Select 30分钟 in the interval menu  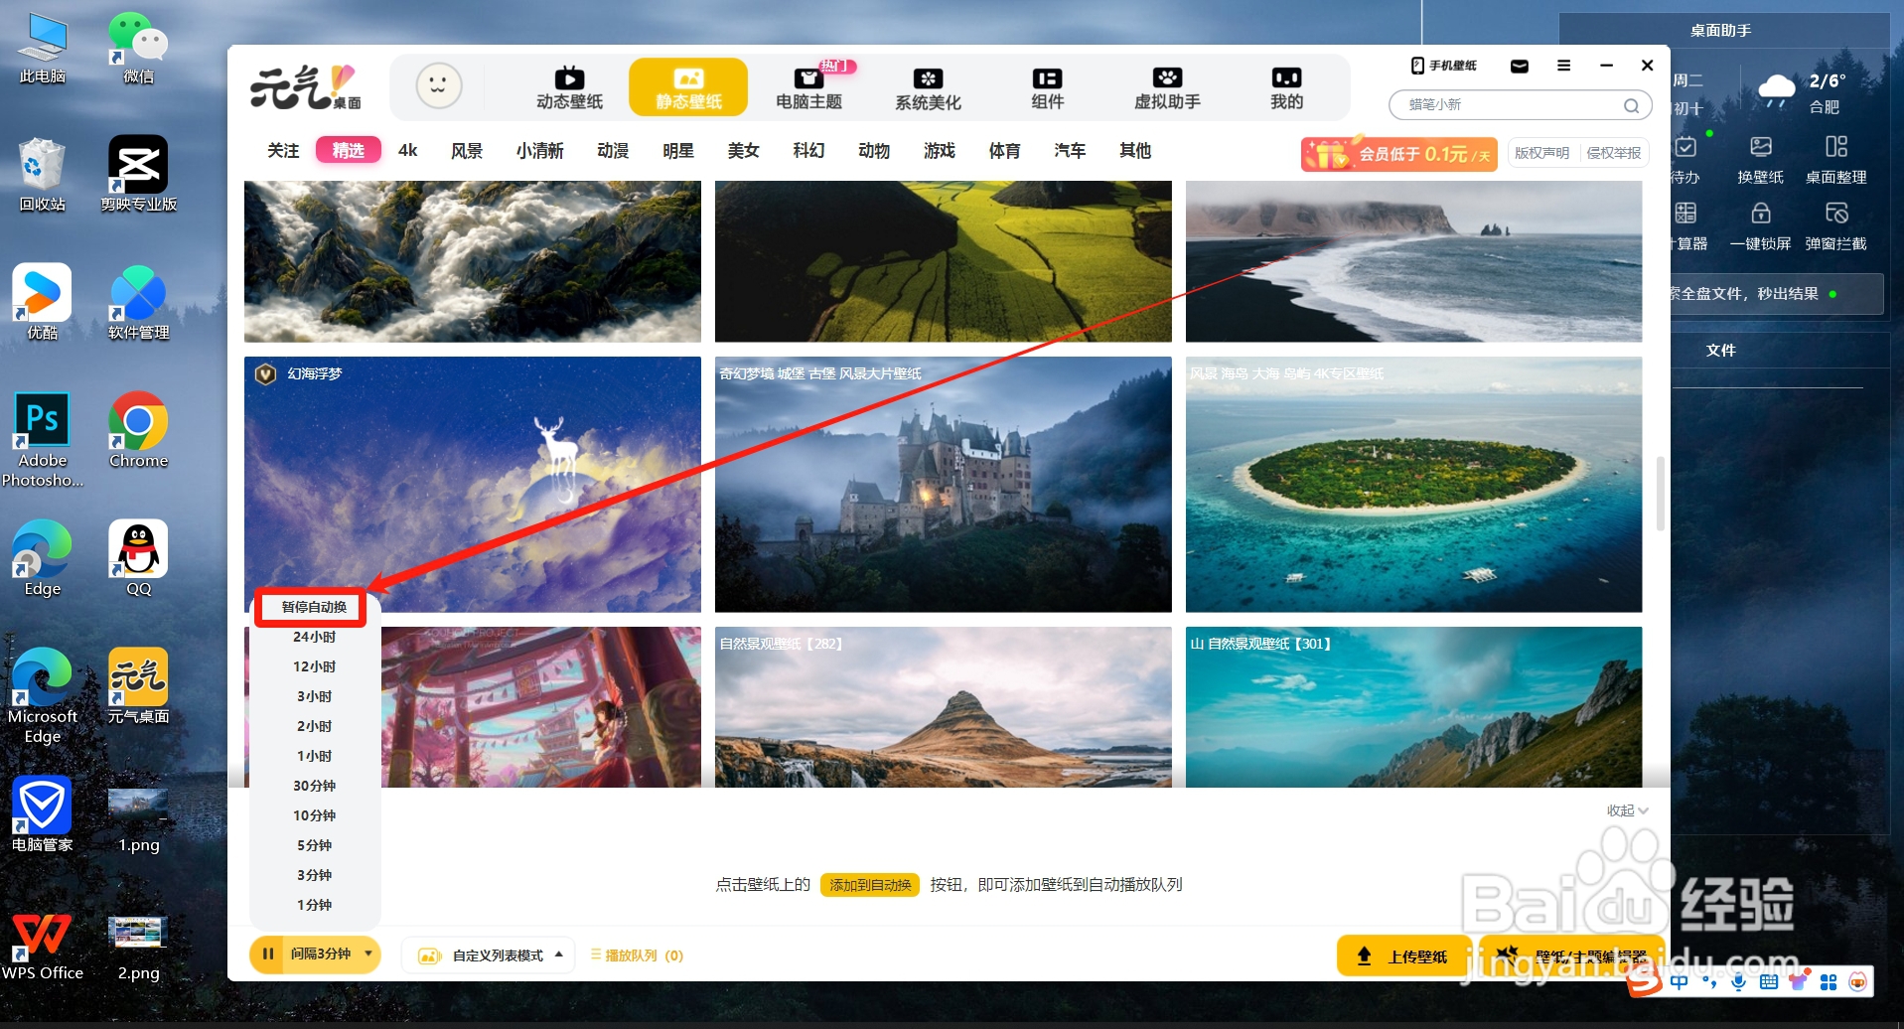pos(314,786)
